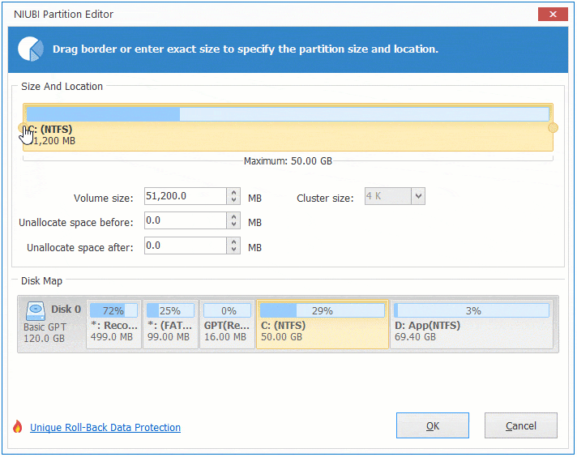Click the C: (NTFS) partition usage bar

coord(288,114)
